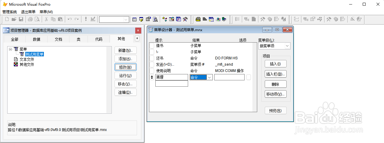
Task: Switch to the 类 tab
Action: coord(78,39)
